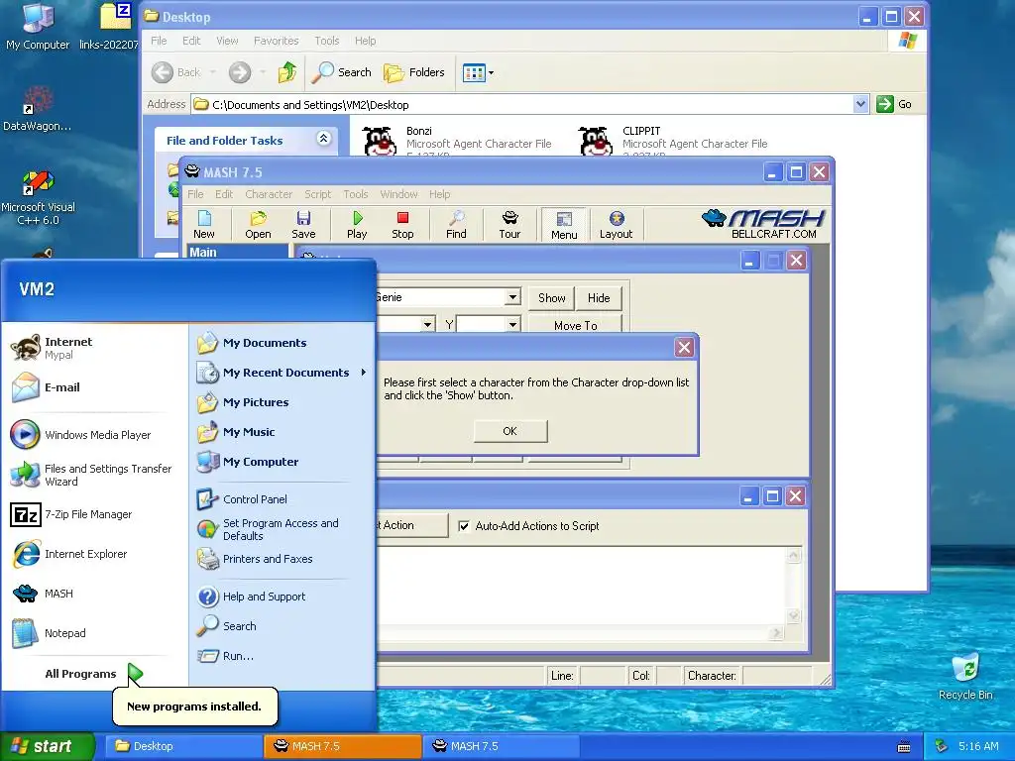Open Printers and Faxes
This screenshot has width=1015, height=761.
click(255, 559)
